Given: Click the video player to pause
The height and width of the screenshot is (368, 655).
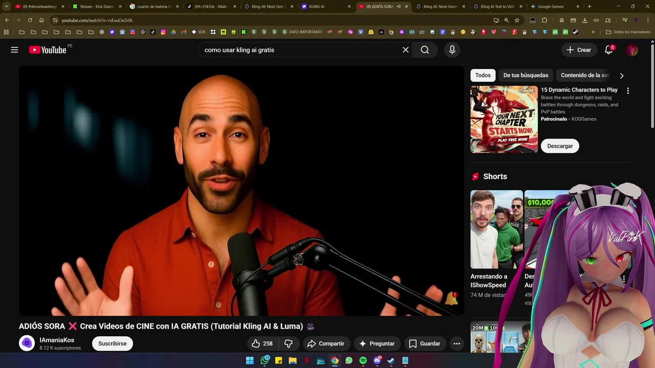Looking at the screenshot, I should pos(242,191).
